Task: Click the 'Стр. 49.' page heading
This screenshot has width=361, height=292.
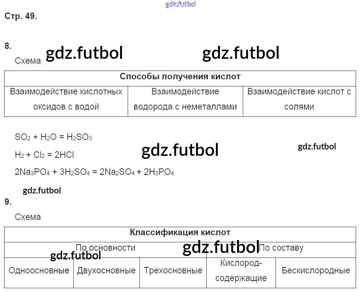Action: (x=21, y=16)
